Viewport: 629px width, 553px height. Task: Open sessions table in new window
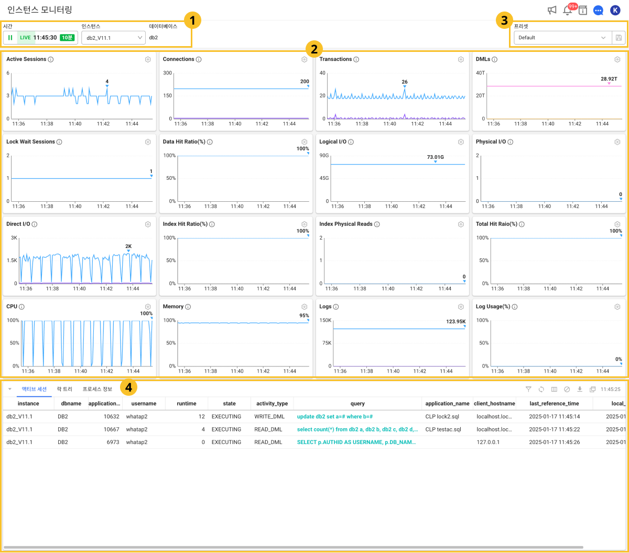(593, 389)
